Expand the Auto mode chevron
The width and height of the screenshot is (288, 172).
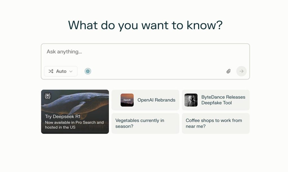click(x=71, y=71)
